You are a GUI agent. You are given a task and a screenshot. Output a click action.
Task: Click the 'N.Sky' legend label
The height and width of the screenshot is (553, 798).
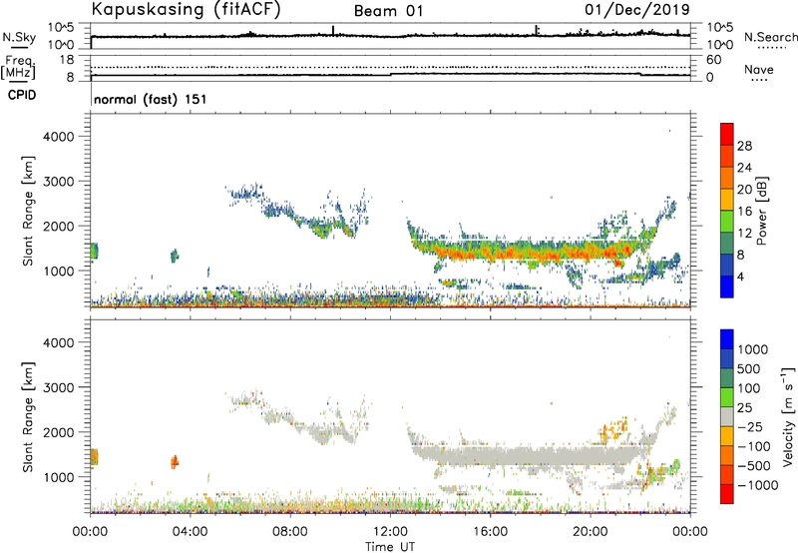click(19, 37)
